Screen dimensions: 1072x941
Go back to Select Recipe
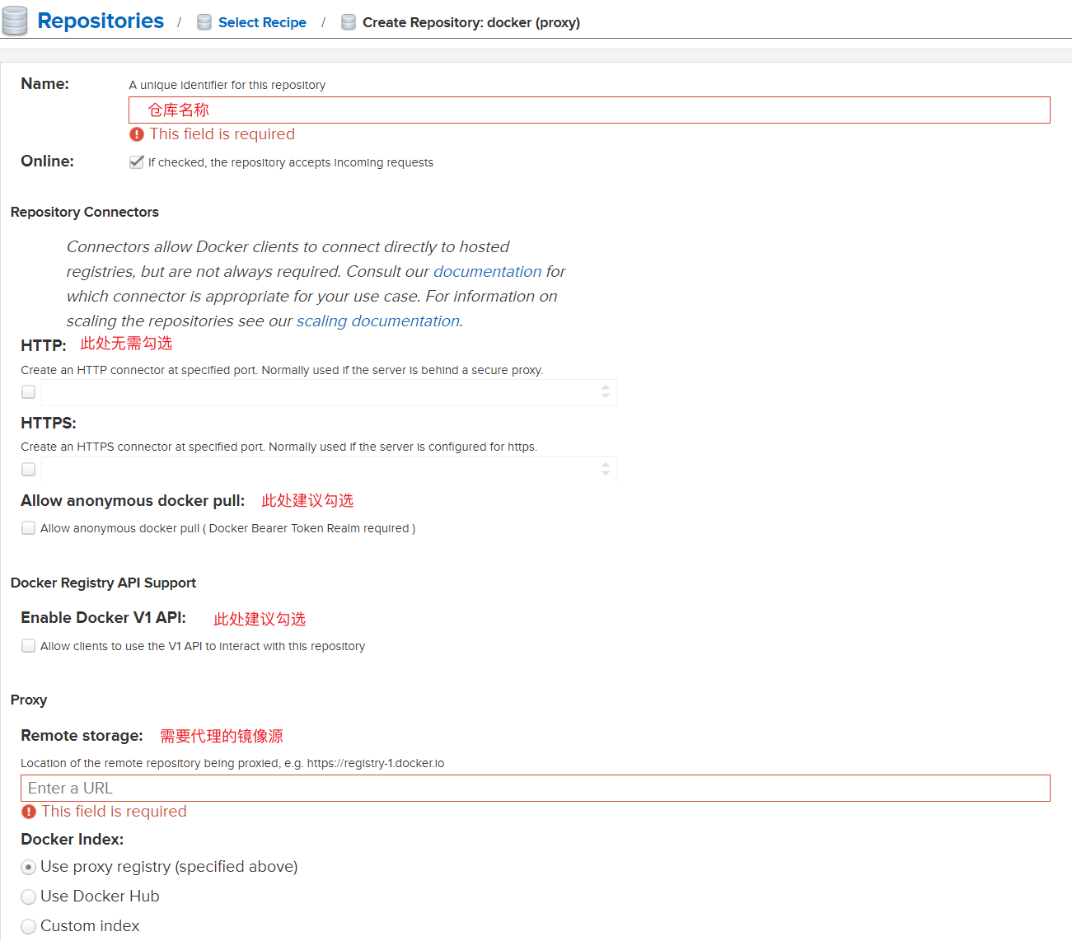(x=262, y=22)
